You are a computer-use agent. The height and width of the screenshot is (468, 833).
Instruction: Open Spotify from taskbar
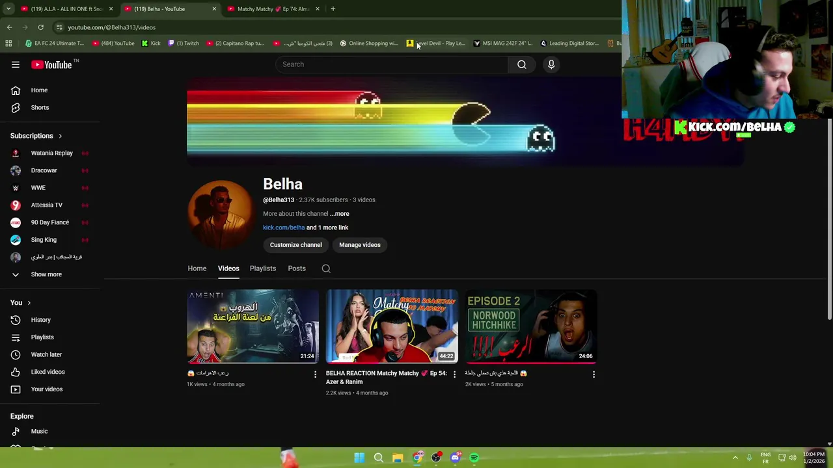[474, 458]
